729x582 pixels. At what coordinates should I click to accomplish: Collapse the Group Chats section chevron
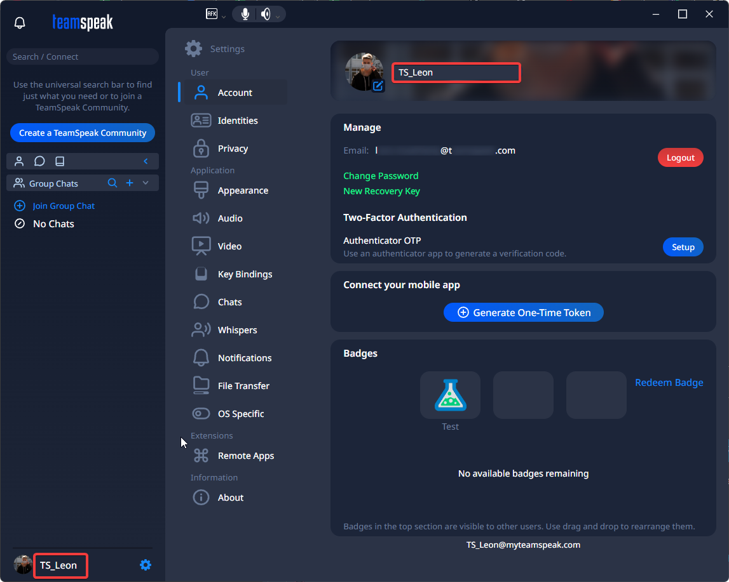pos(146,183)
